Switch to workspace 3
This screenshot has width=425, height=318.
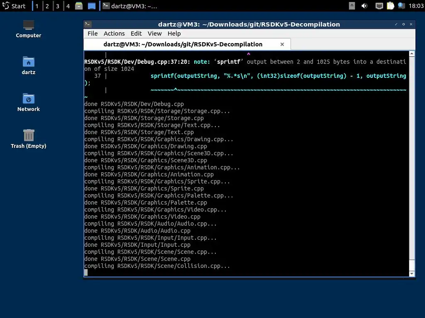click(x=57, y=6)
